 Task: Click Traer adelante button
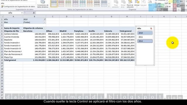[x=116, y=4]
